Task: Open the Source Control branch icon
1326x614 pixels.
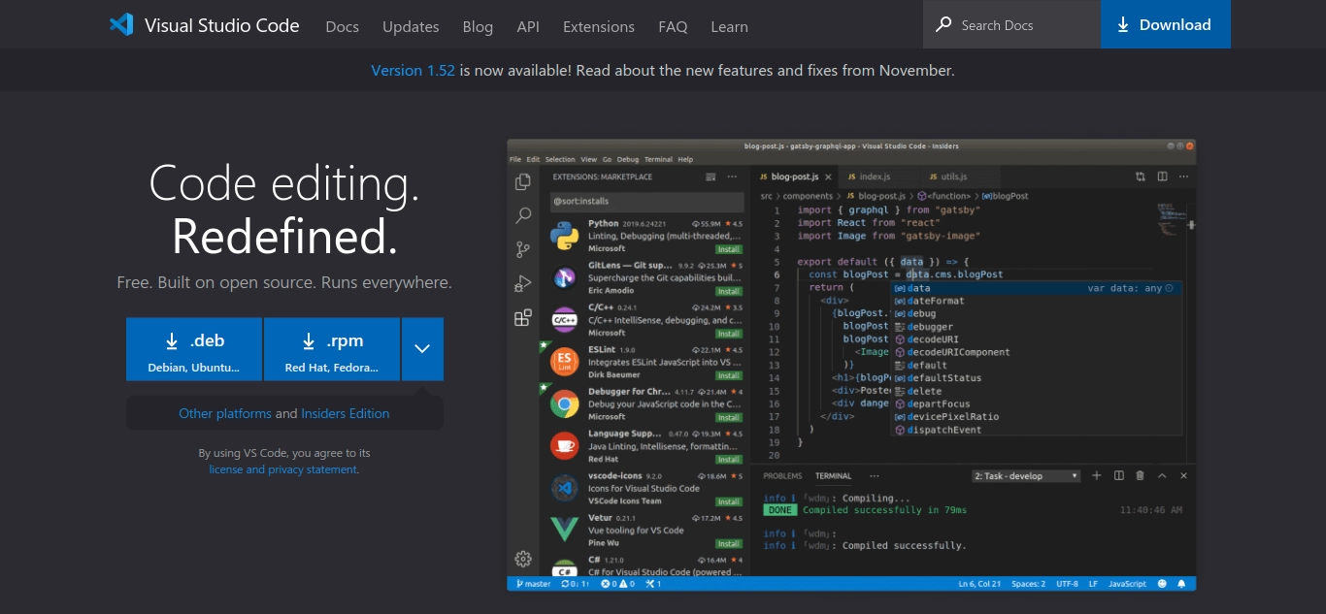Action: (x=523, y=249)
